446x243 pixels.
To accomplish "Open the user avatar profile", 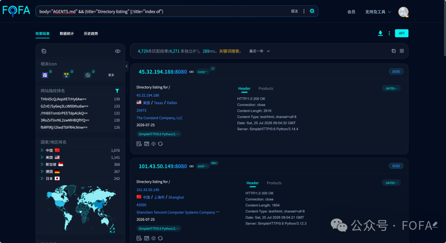I will tap(403, 12).
